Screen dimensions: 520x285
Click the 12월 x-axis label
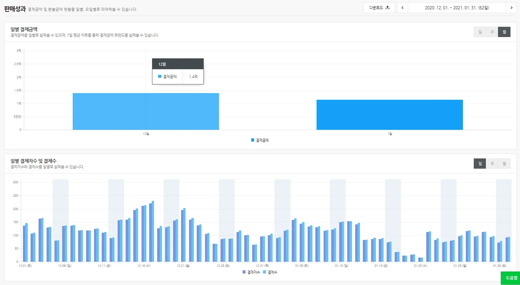(146, 134)
